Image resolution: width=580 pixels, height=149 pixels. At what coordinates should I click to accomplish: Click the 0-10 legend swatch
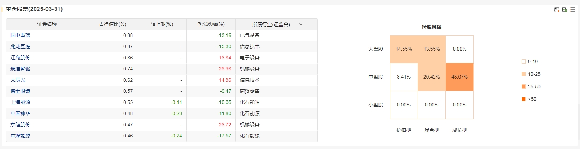click(x=524, y=61)
